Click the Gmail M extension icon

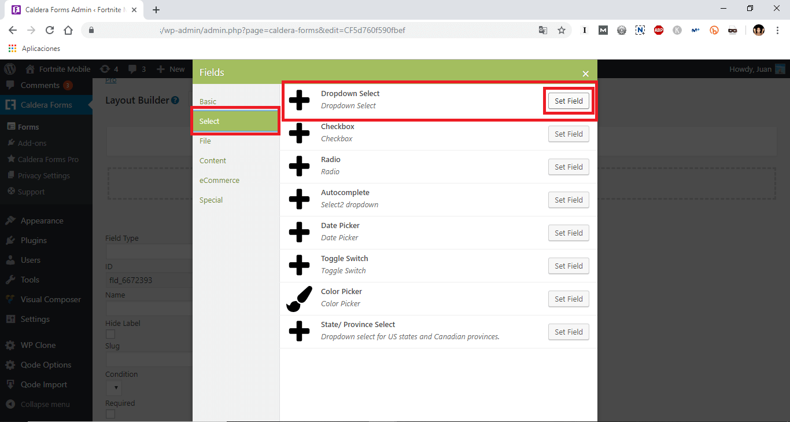point(603,30)
